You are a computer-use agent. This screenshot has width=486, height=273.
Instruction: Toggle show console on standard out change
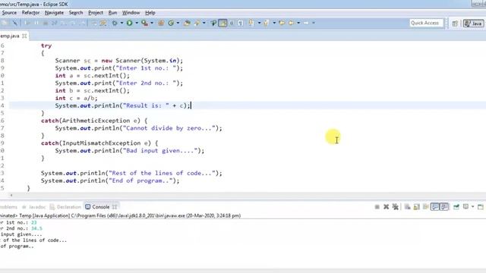(435, 207)
